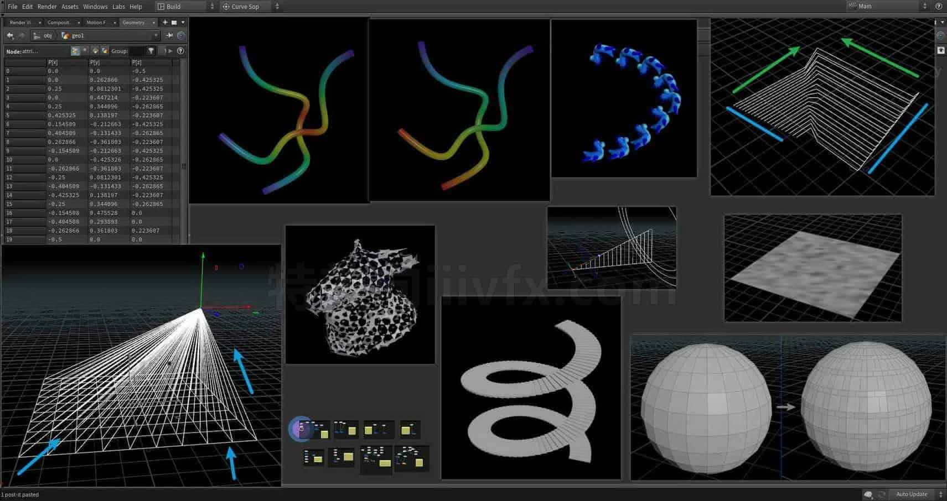Viewport: 947px width, 501px height.
Task: Open the File menu
Action: 12,7
